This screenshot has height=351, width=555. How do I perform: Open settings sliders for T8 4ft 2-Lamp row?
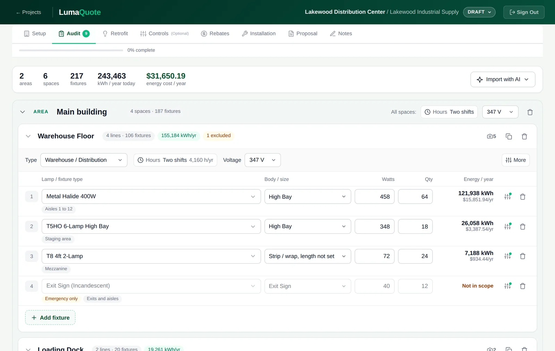508,256
